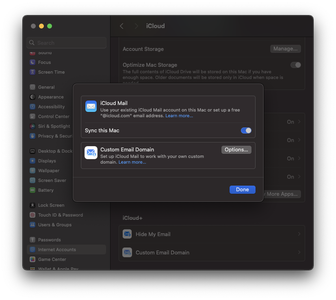Viewport: 336px width, 300px height.
Task: Click the Desktop & Dock icon
Action: click(x=33, y=151)
